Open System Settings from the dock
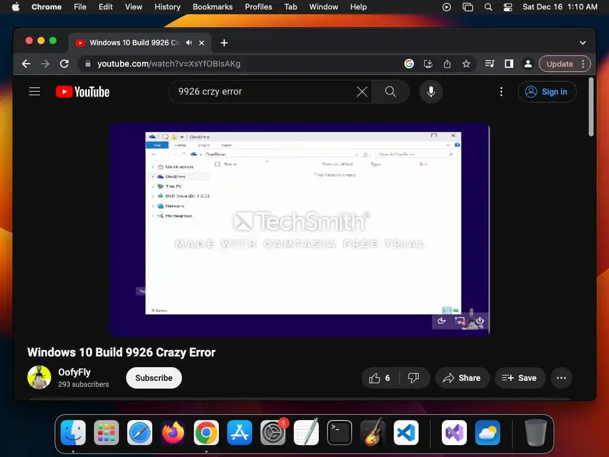The height and width of the screenshot is (457, 609). (273, 433)
